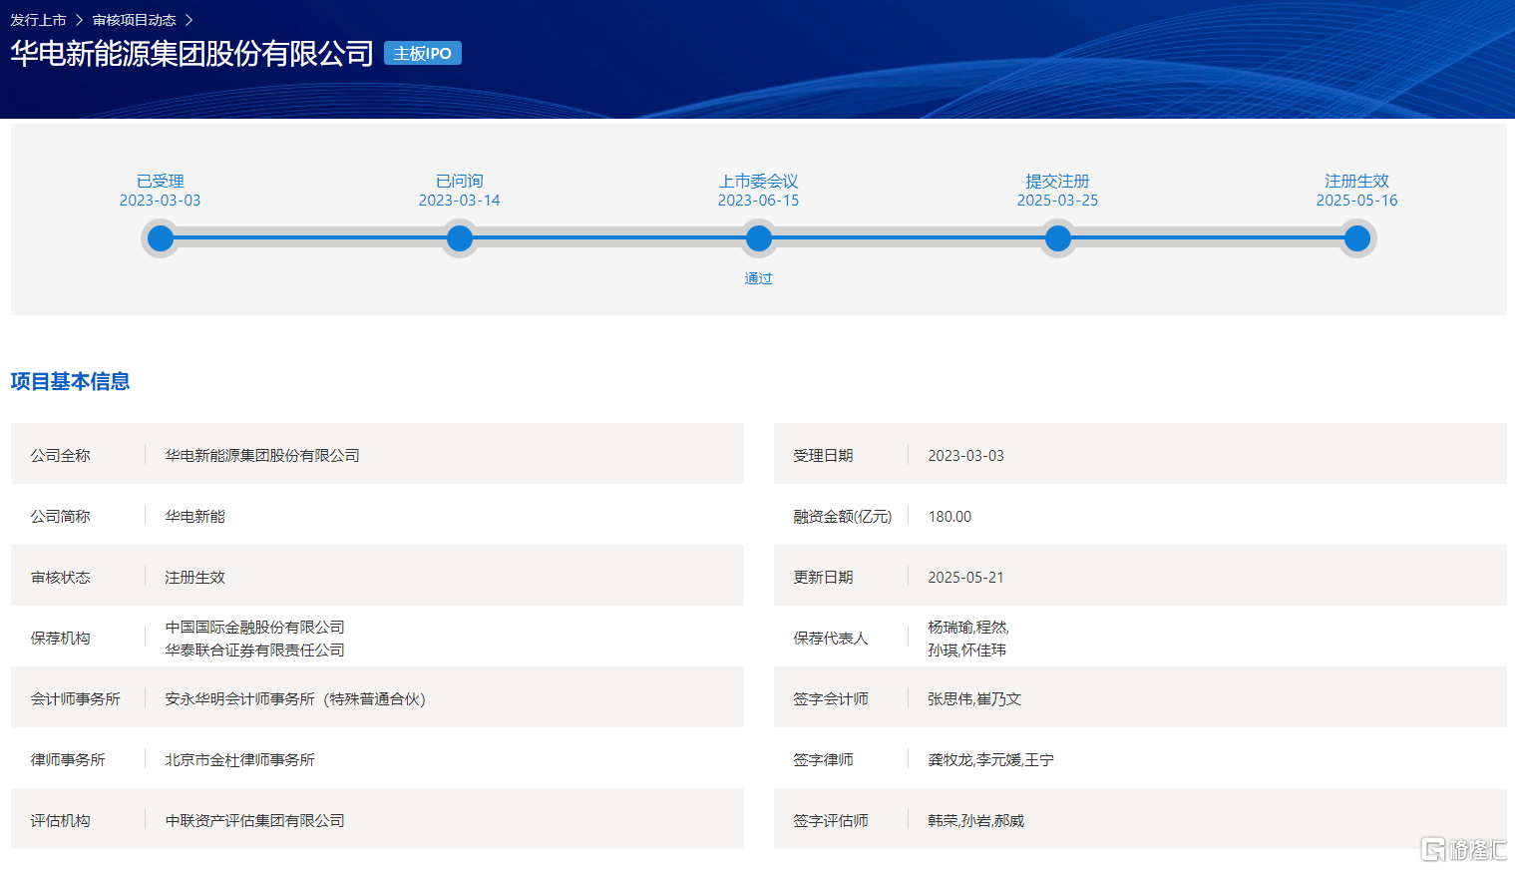Click the financing amount 180.00
1515x870 pixels.
949,516
